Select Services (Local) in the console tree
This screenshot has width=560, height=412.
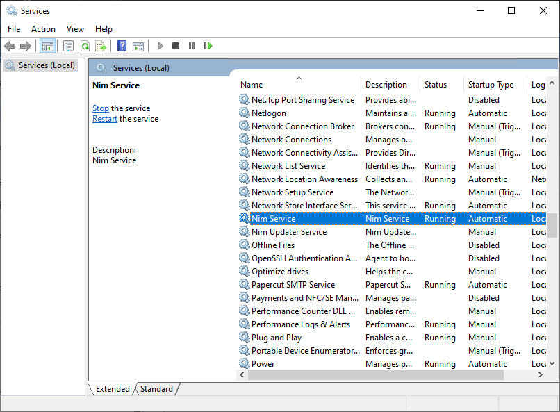(x=47, y=65)
